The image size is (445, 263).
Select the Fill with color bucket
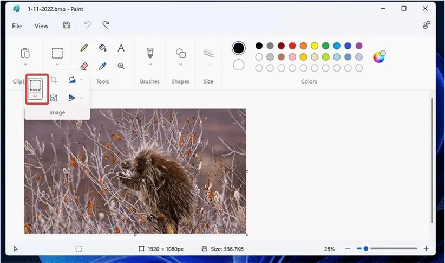[102, 48]
